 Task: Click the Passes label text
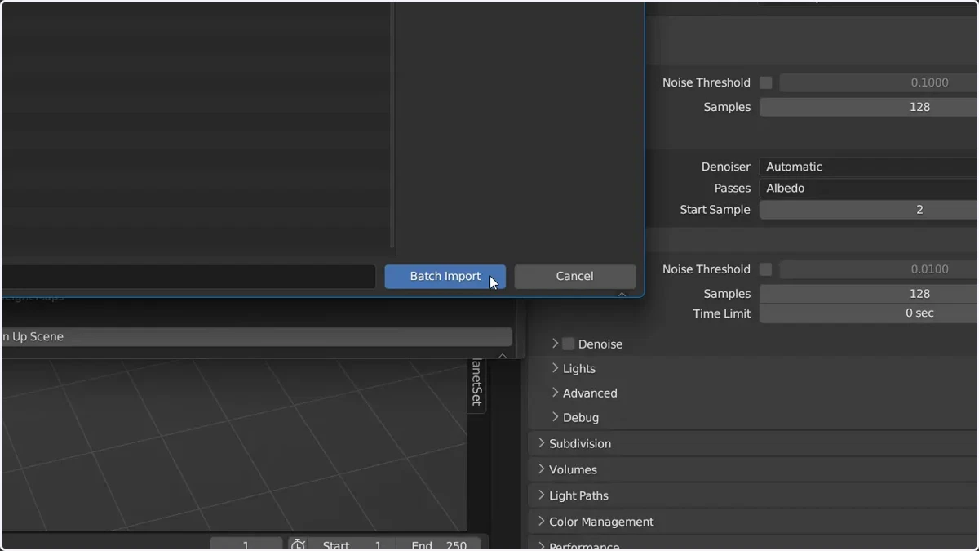[732, 188]
